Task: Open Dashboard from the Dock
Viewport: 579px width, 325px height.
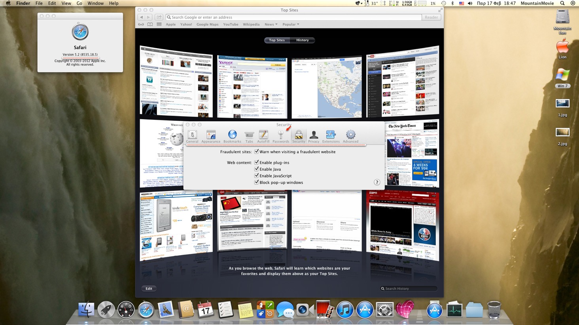Action: (126, 310)
